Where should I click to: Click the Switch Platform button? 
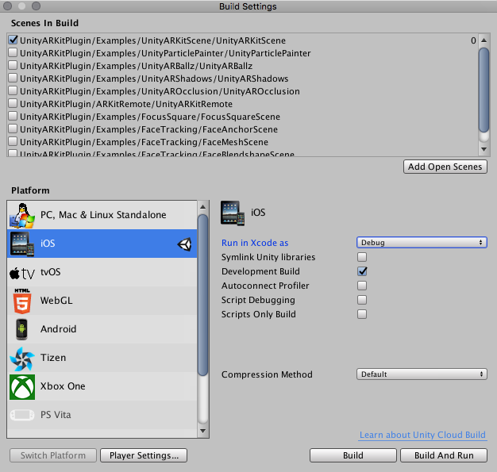pos(53,455)
